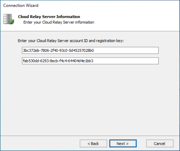Click the Cloud Relay Server Information heading
The image size is (180, 151).
[x=49, y=17]
